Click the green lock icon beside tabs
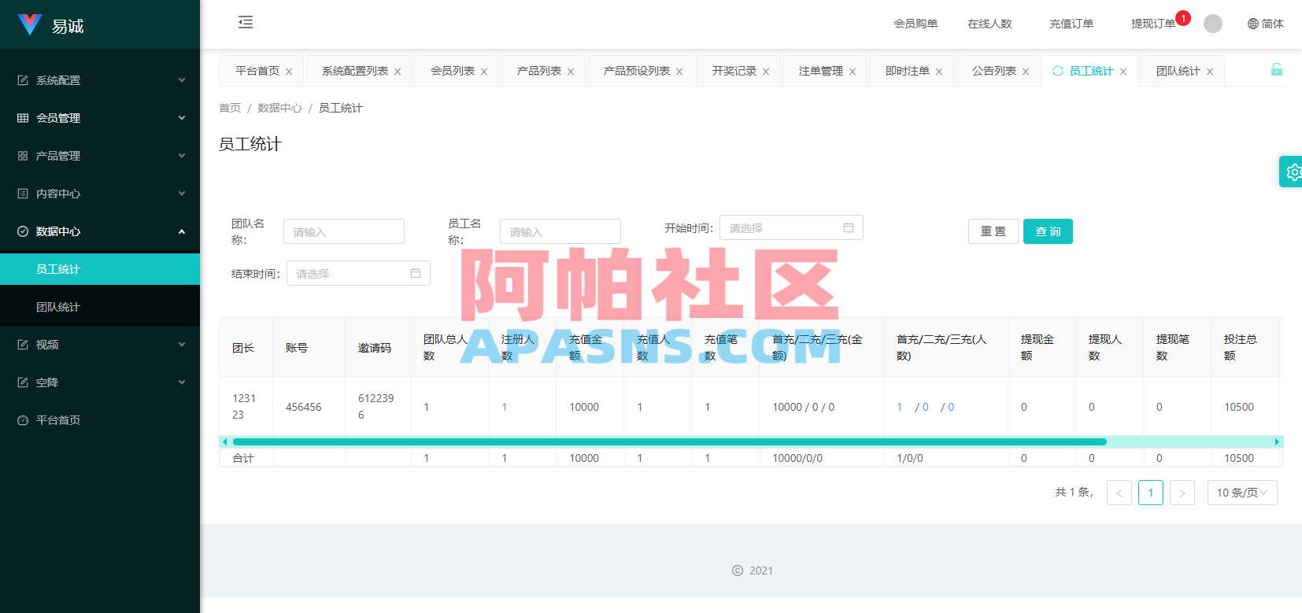1302x613 pixels. 1277,70
